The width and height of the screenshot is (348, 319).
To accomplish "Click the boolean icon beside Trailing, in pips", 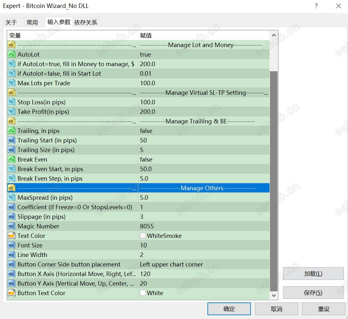I will coord(11,130).
